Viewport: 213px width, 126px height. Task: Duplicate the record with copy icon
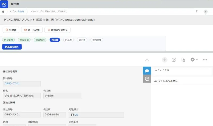click(x=183, y=60)
